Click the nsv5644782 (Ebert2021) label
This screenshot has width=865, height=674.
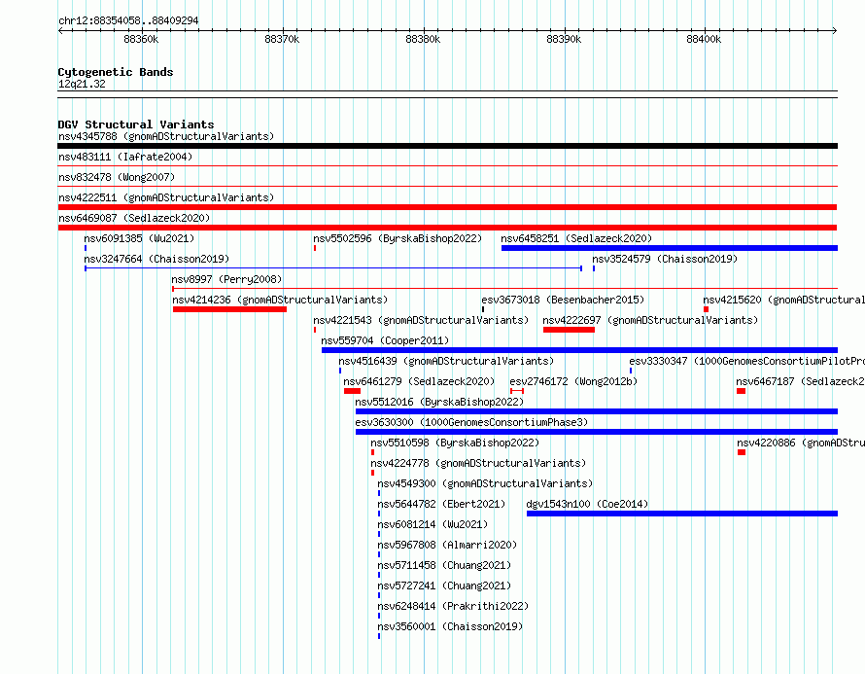(441, 504)
